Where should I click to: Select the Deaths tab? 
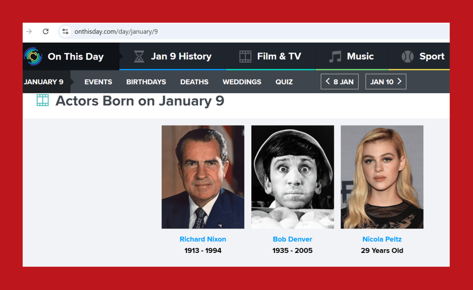194,82
